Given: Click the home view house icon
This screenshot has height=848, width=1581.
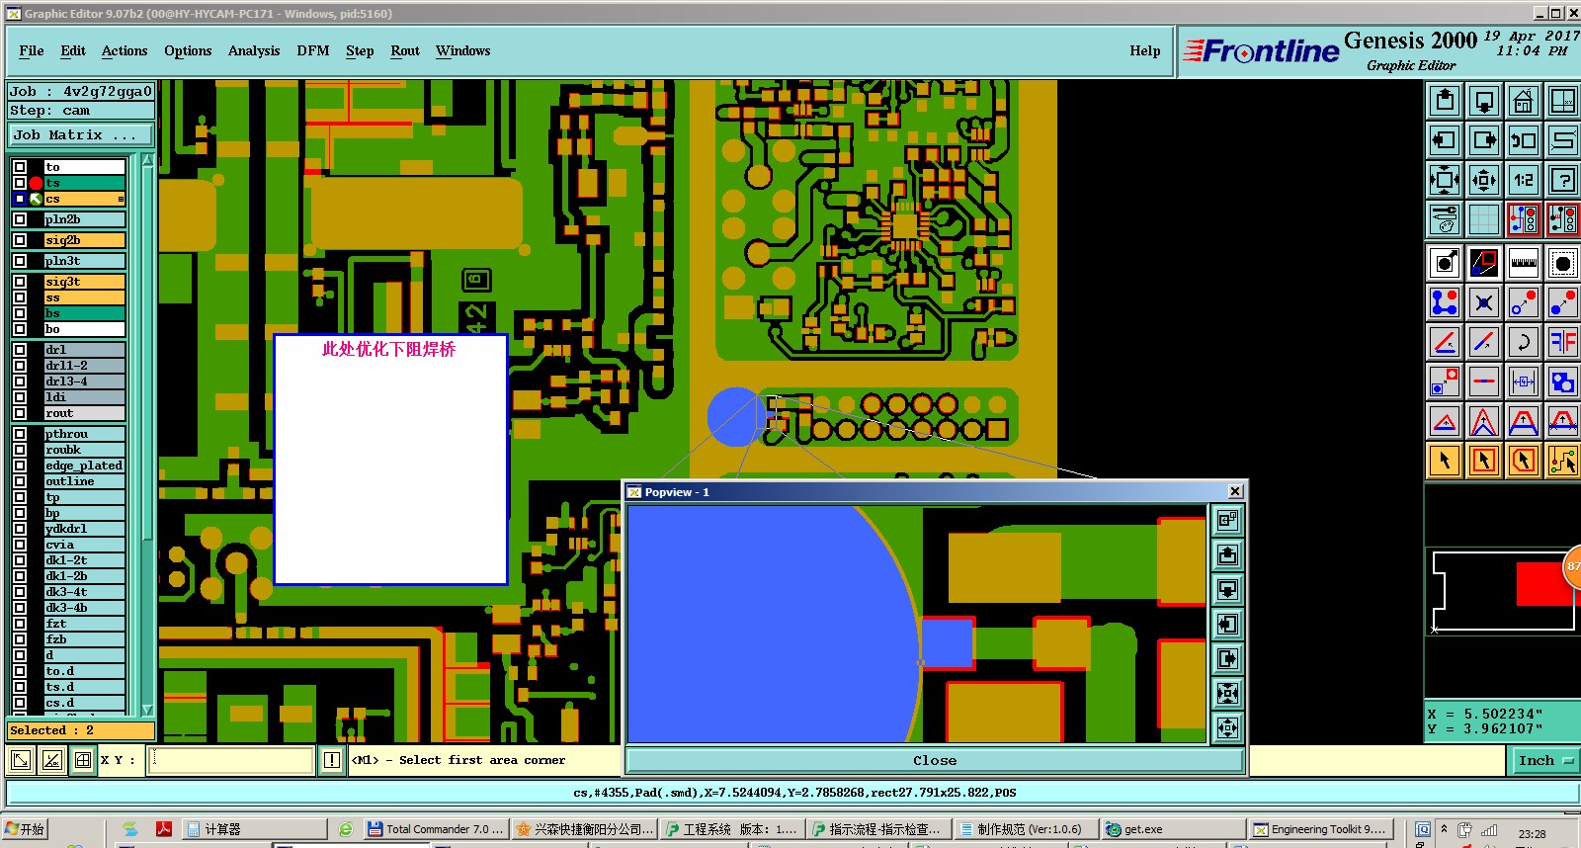Looking at the screenshot, I should click(1524, 101).
